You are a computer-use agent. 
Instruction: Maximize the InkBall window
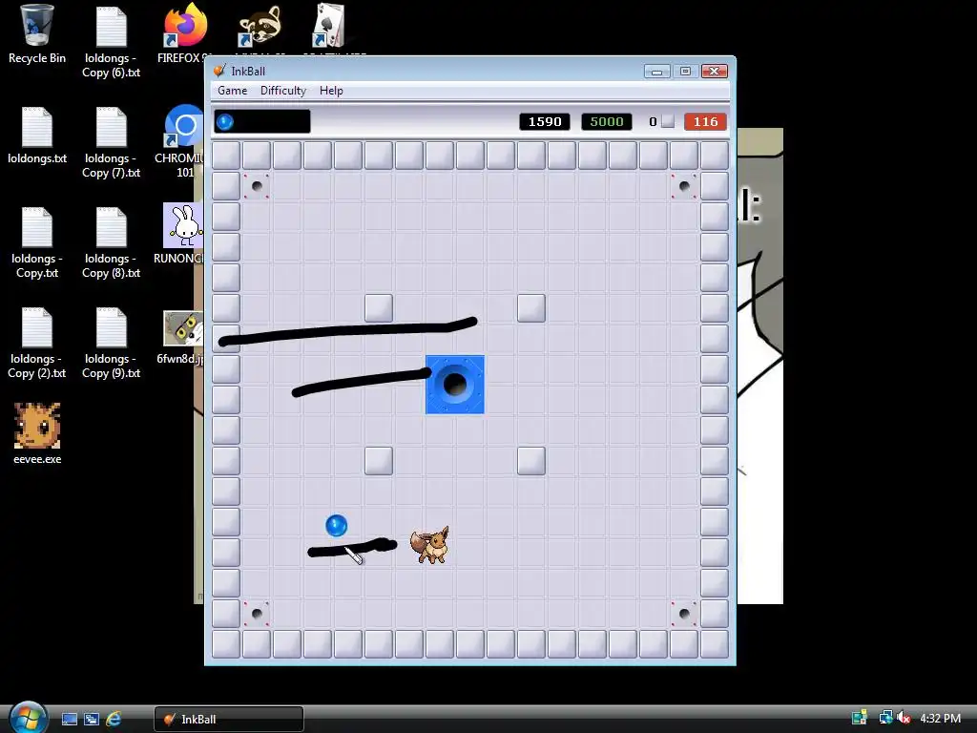(685, 71)
